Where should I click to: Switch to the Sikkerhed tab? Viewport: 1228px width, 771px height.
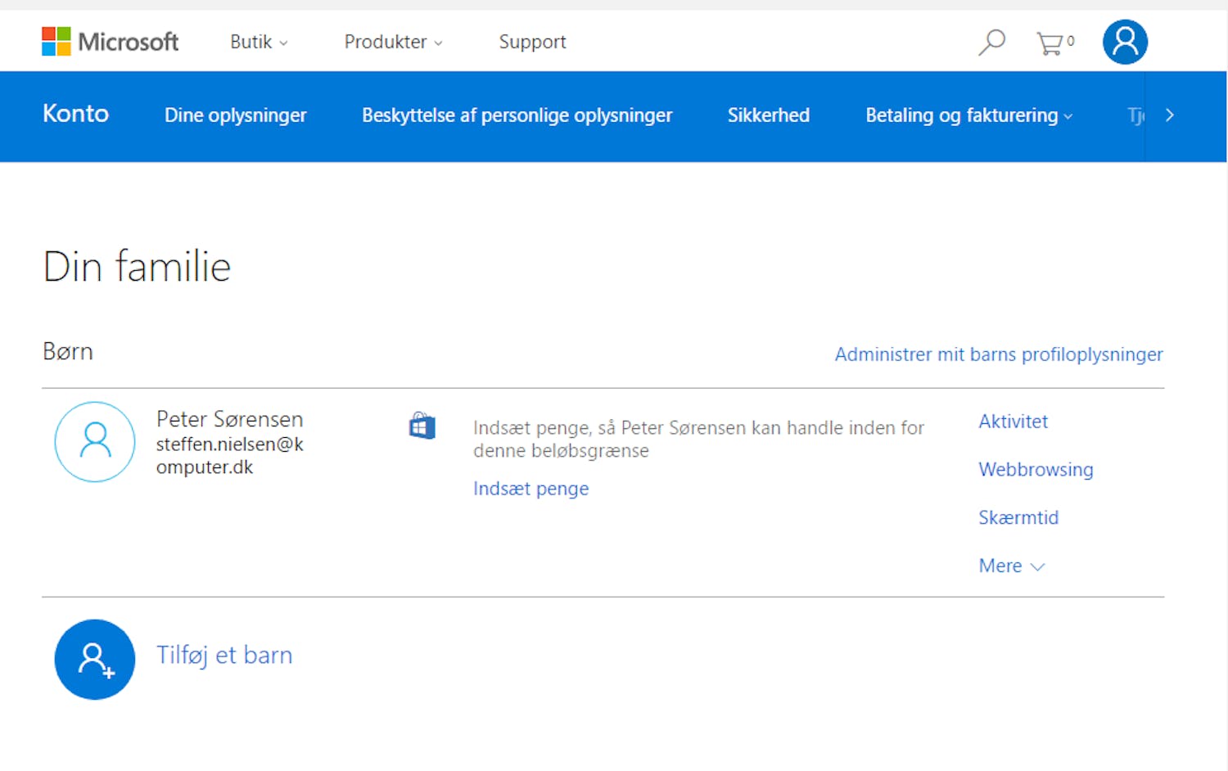768,115
